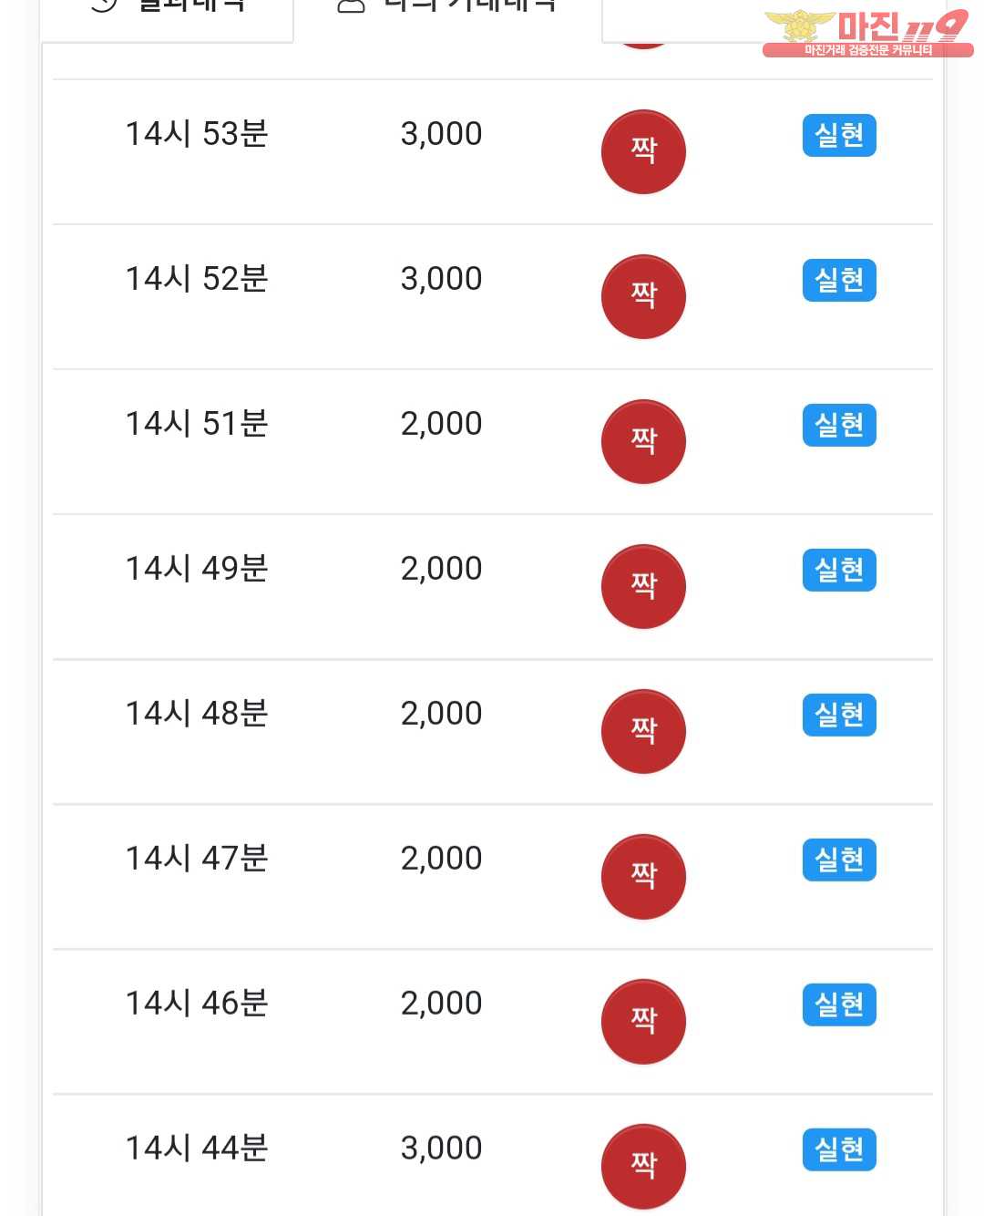Image resolution: width=984 pixels, height=1216 pixels.
Task: Switch to the tab with the person icon
Action: click(x=446, y=9)
